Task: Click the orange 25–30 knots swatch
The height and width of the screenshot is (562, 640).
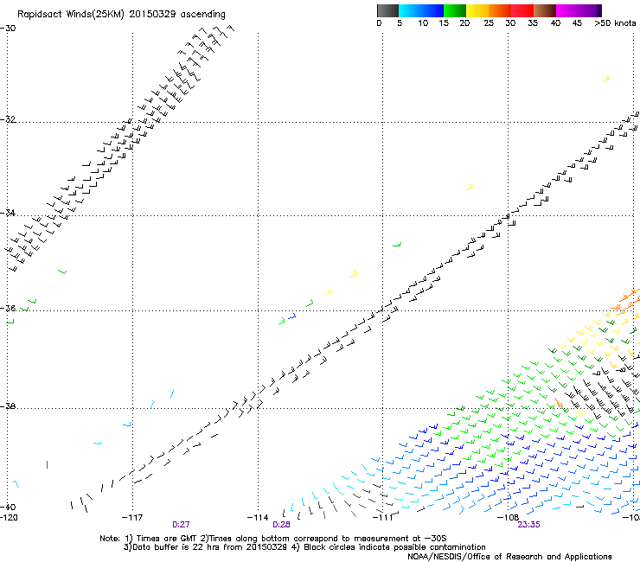Action: (500, 10)
